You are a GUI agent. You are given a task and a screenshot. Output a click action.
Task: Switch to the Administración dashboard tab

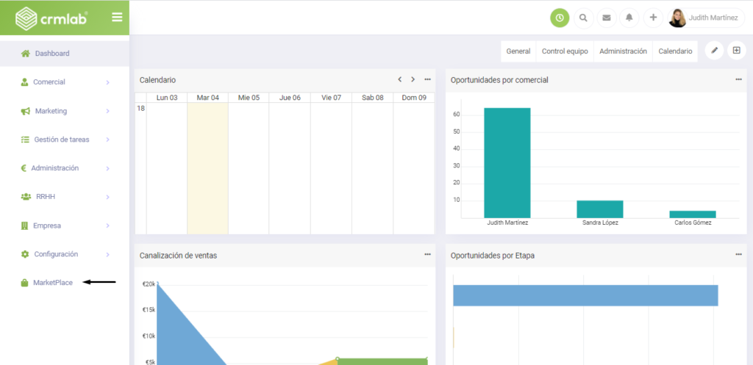click(x=624, y=51)
